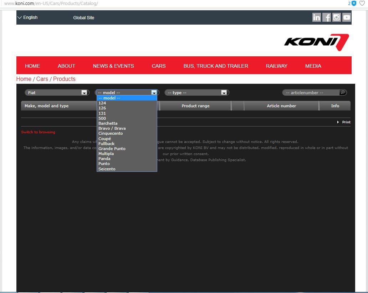Open the Fiat make dropdown
This screenshot has height=293, width=368.
pos(57,92)
